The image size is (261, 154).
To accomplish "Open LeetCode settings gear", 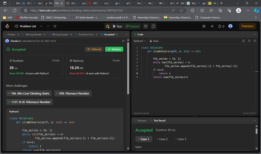I will click(x=212, y=26).
